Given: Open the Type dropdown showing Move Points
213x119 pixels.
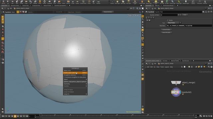Looking at the screenshot, I should tap(174, 23).
